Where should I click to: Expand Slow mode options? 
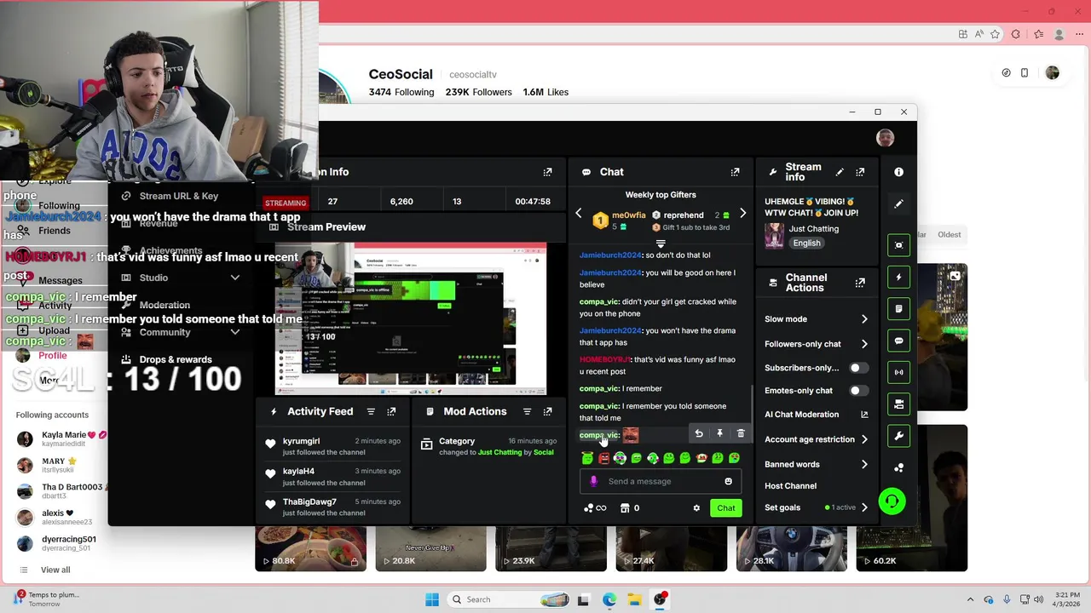(864, 319)
